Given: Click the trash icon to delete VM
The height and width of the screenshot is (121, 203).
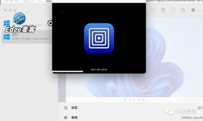Looking at the screenshot, I should [x=153, y=10].
